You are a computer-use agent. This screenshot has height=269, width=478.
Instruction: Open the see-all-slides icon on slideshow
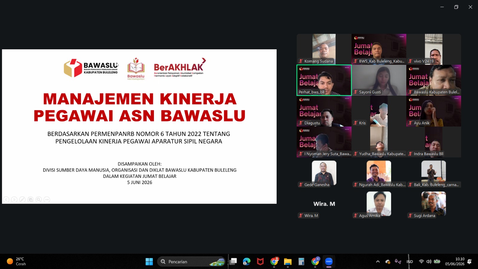pyautogui.click(x=30, y=200)
